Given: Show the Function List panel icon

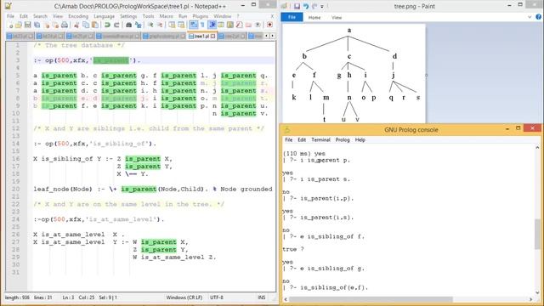Looking at the screenshot, I should (240, 25).
